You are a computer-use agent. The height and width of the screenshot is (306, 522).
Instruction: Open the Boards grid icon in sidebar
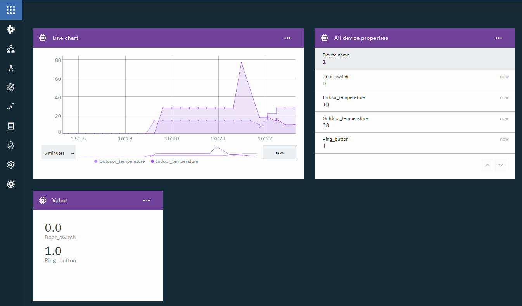coord(11,10)
